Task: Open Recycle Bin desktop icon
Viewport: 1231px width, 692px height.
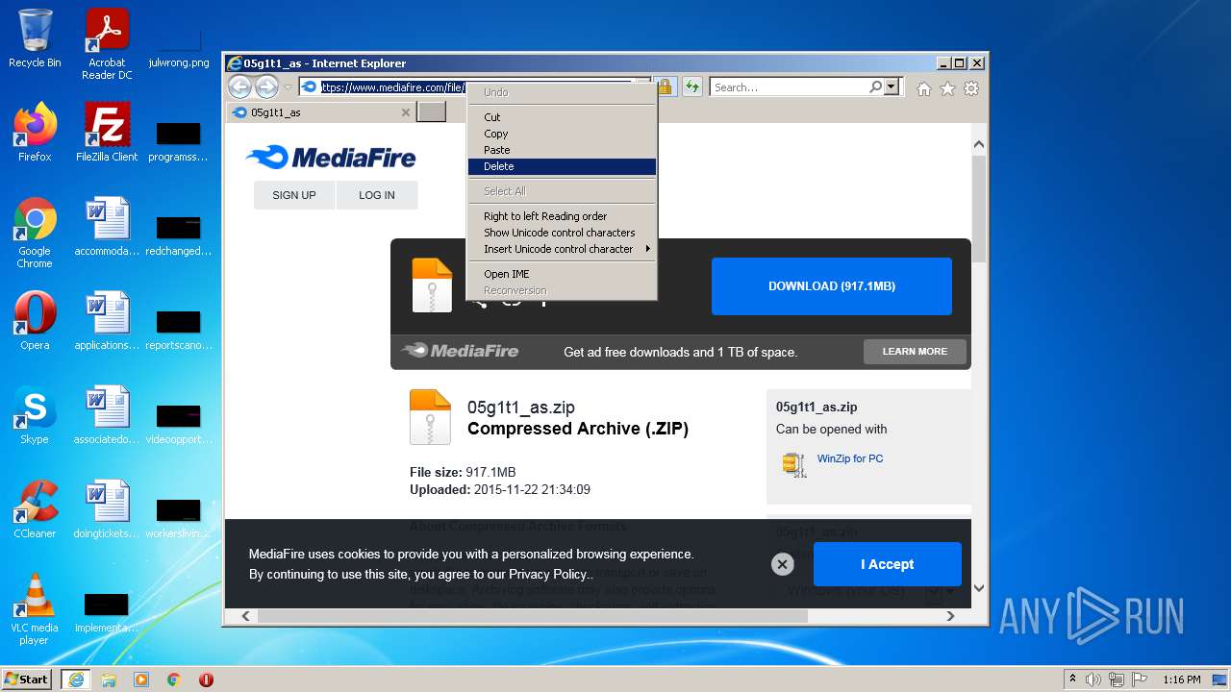Action: click(35, 38)
